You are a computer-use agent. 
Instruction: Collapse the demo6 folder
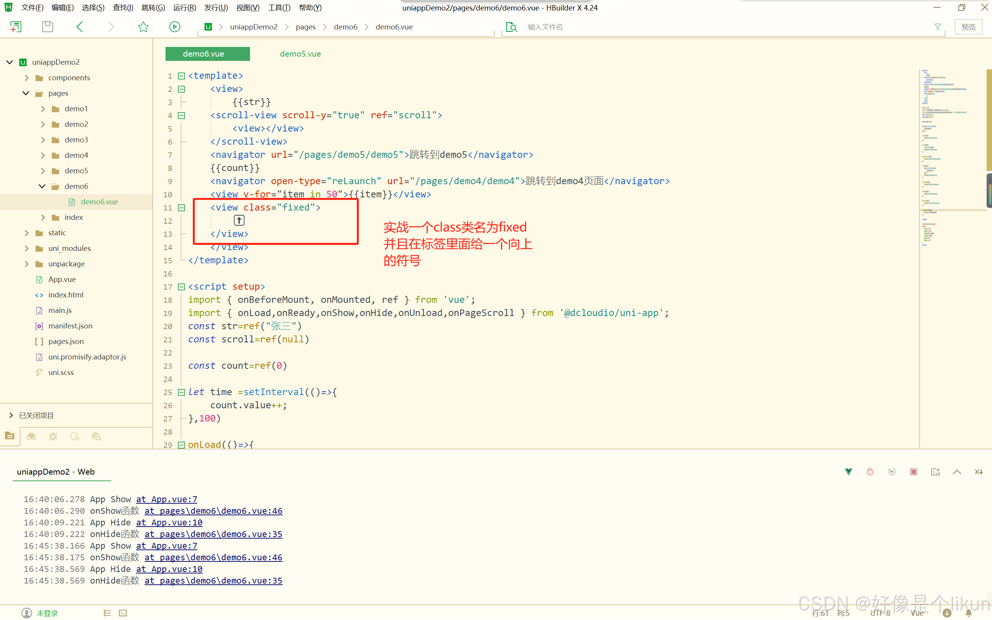(42, 186)
